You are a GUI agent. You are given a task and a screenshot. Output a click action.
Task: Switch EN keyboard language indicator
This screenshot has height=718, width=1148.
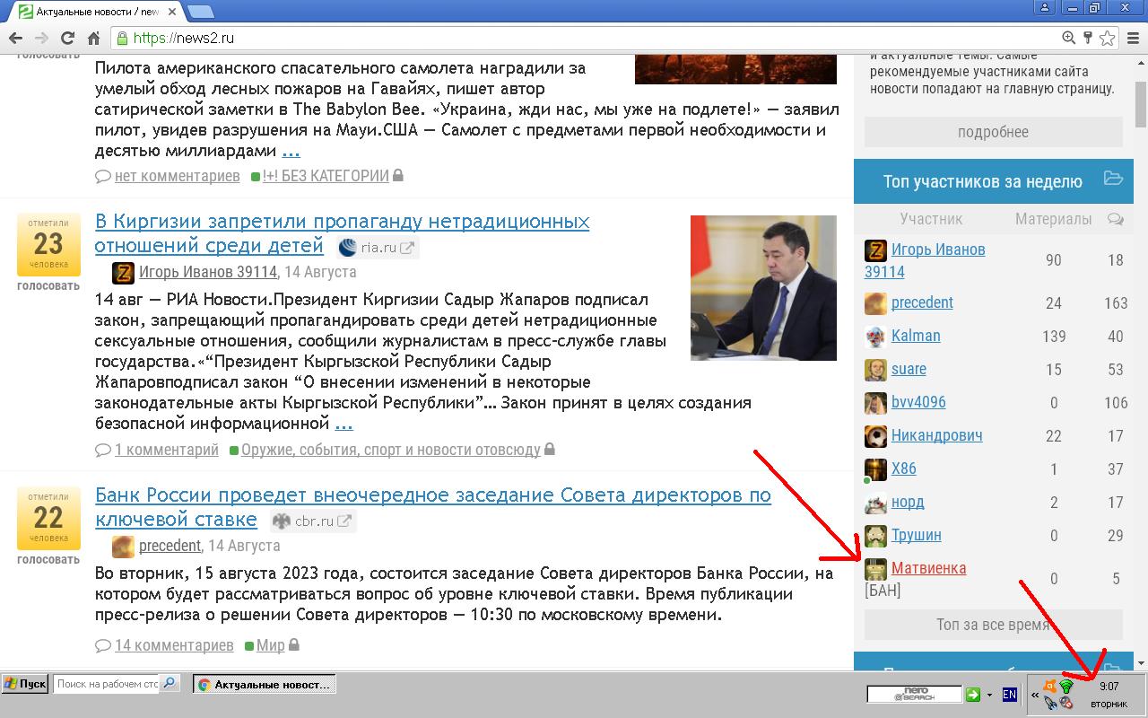(x=1009, y=694)
